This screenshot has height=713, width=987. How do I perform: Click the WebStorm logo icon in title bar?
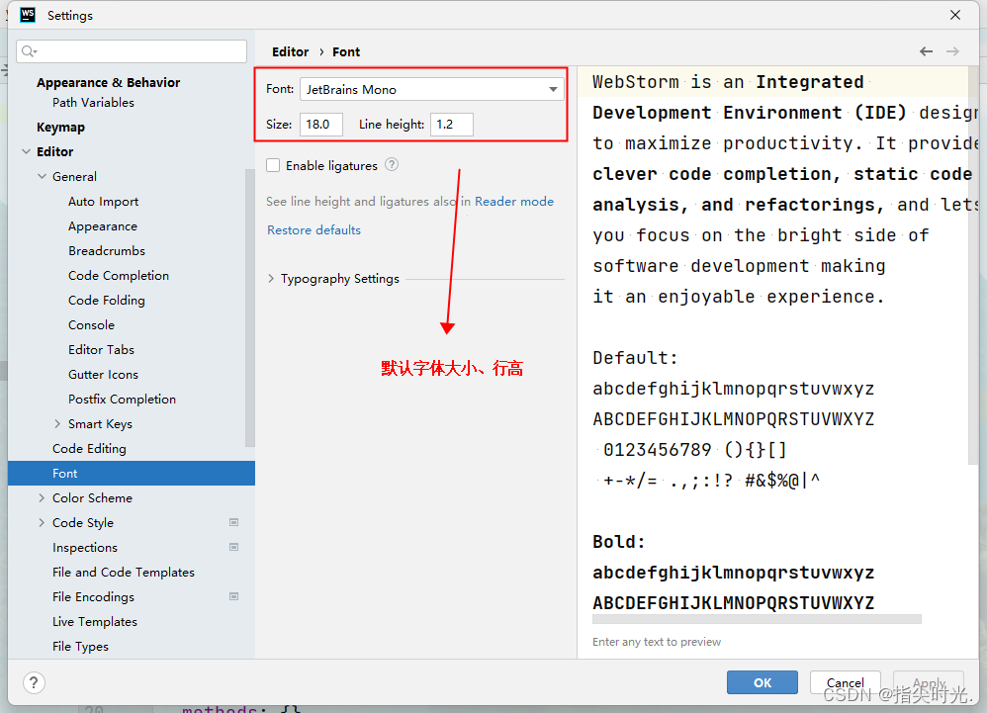pyautogui.click(x=28, y=15)
